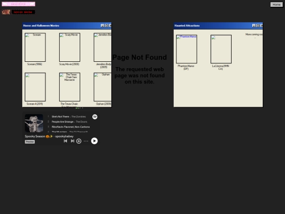Select track 'People Are Strange'
This screenshot has width=285, height=214.
62,122
